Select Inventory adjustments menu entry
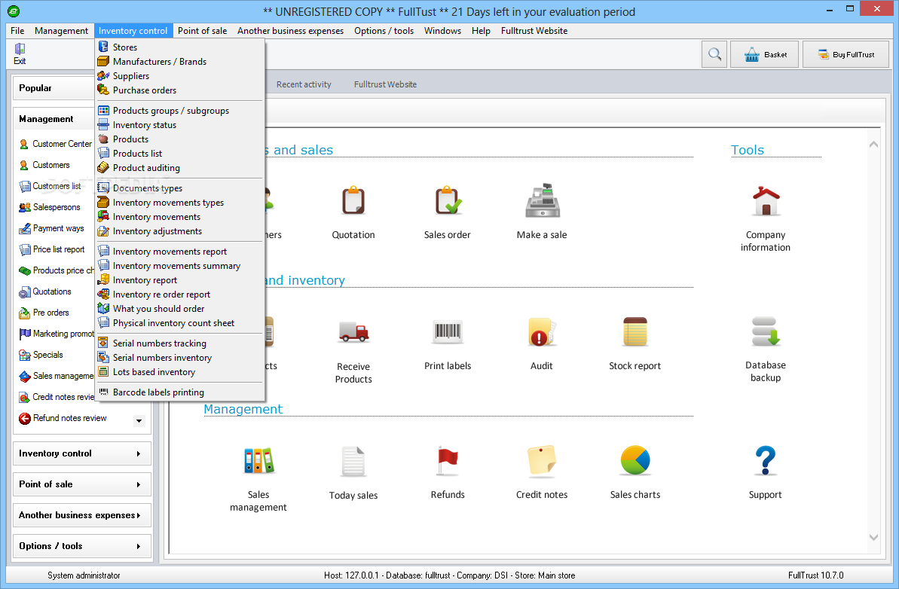 pos(179,231)
